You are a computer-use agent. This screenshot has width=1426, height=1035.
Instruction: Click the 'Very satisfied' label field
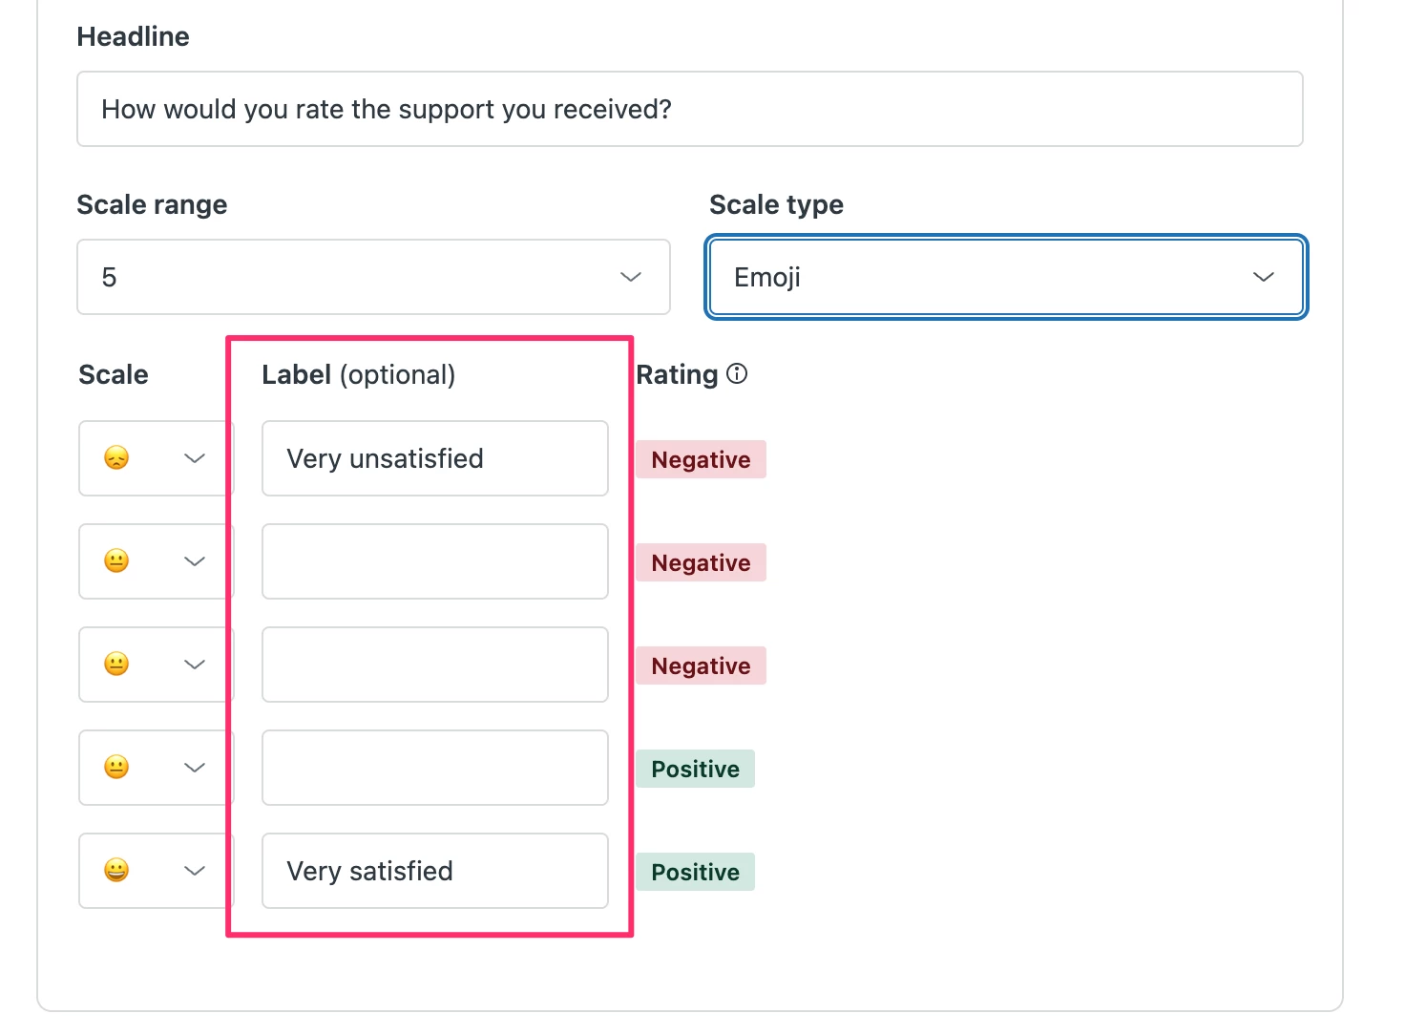pyautogui.click(x=434, y=871)
